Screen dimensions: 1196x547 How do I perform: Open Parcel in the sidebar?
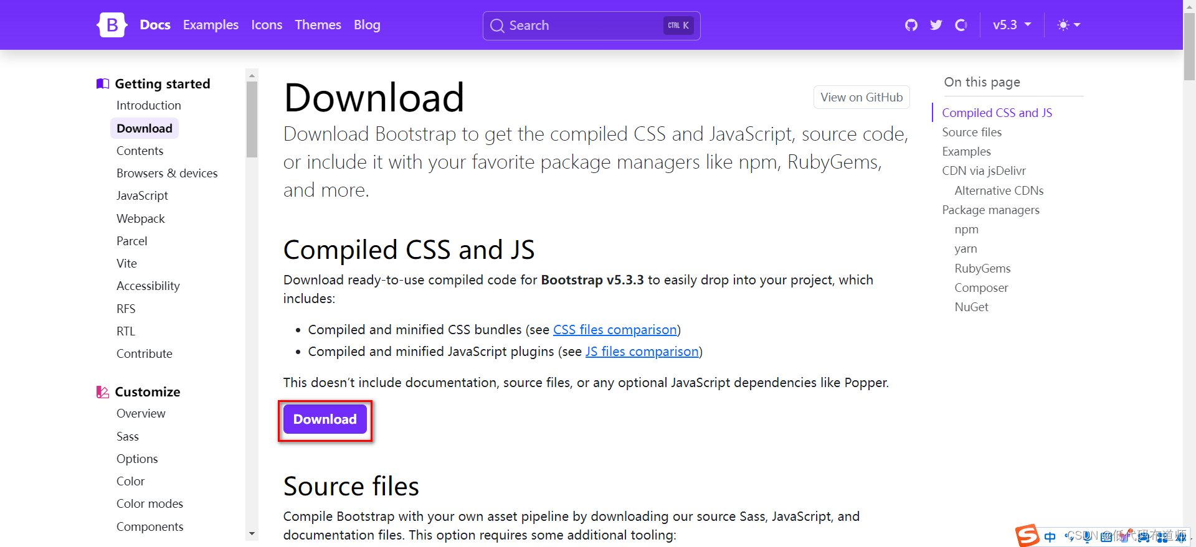[x=132, y=241]
